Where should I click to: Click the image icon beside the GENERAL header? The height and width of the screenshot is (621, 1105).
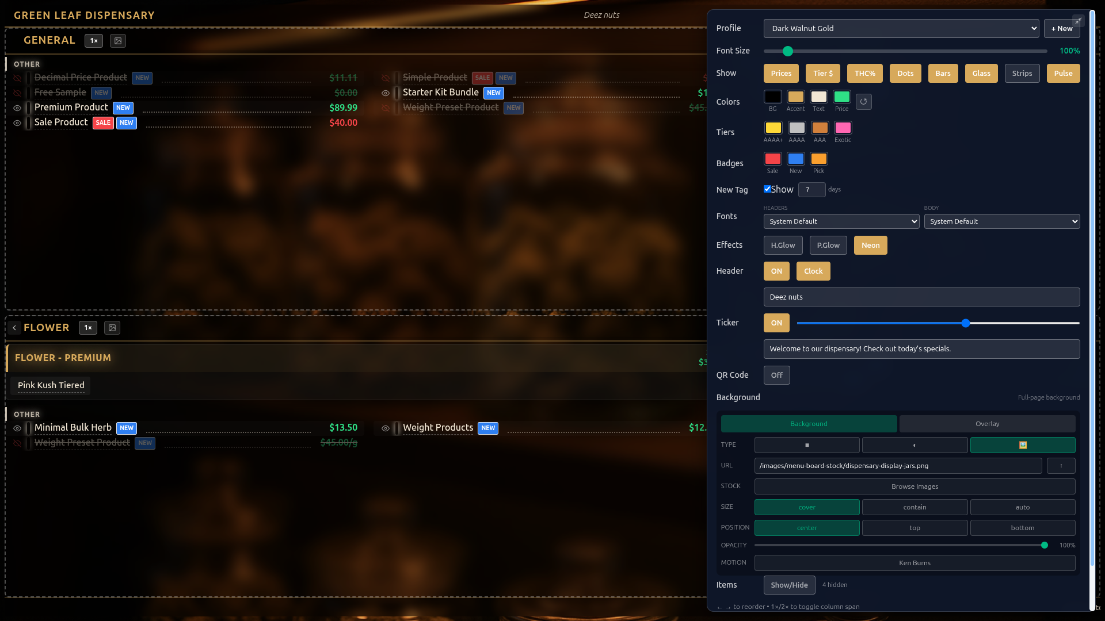[118, 41]
